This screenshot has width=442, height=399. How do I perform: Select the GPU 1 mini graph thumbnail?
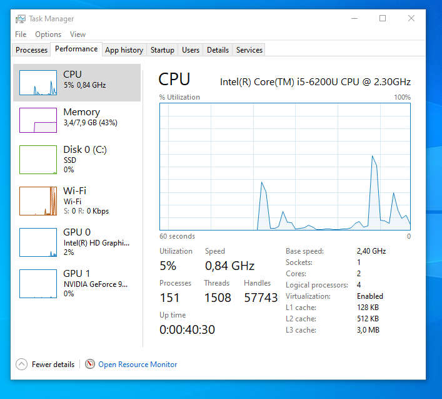(x=38, y=284)
